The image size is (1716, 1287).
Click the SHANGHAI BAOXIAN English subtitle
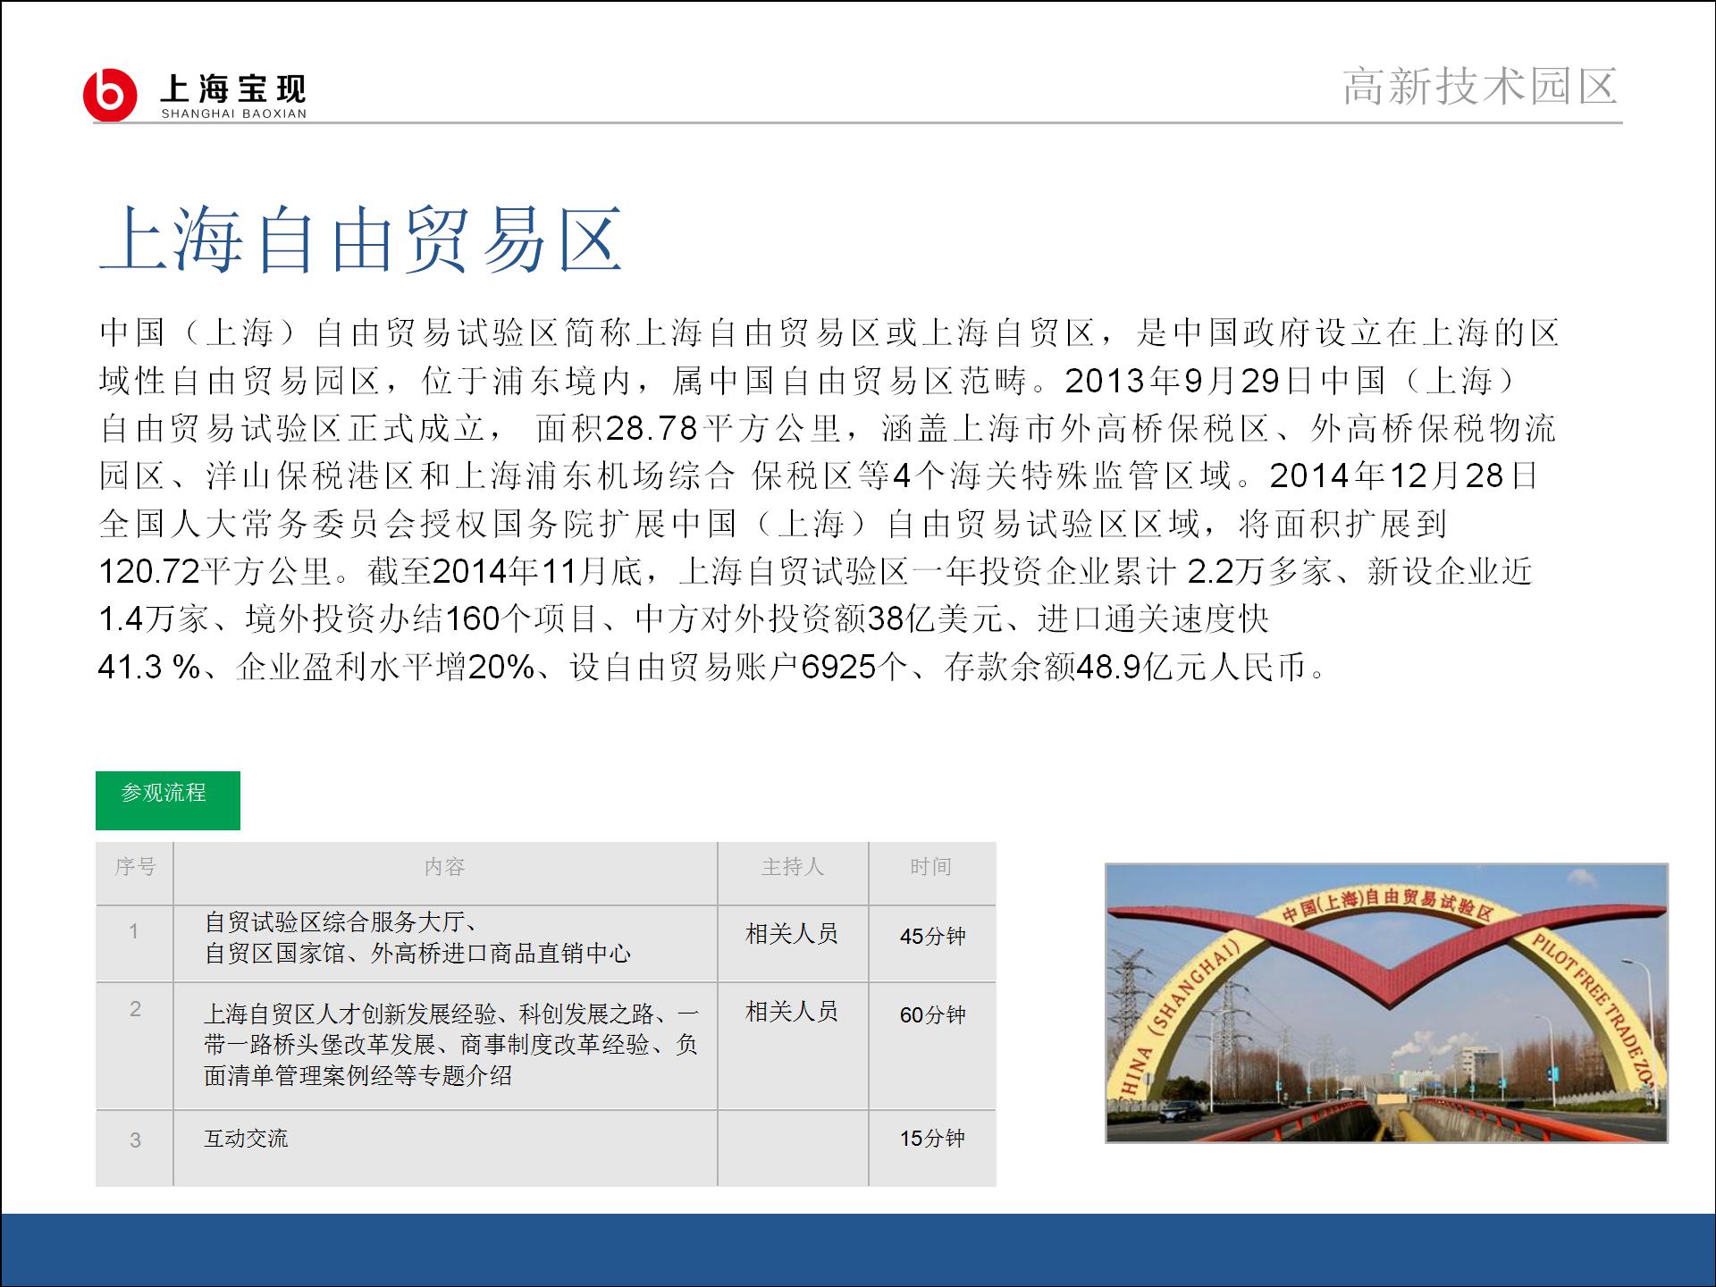[x=233, y=114]
